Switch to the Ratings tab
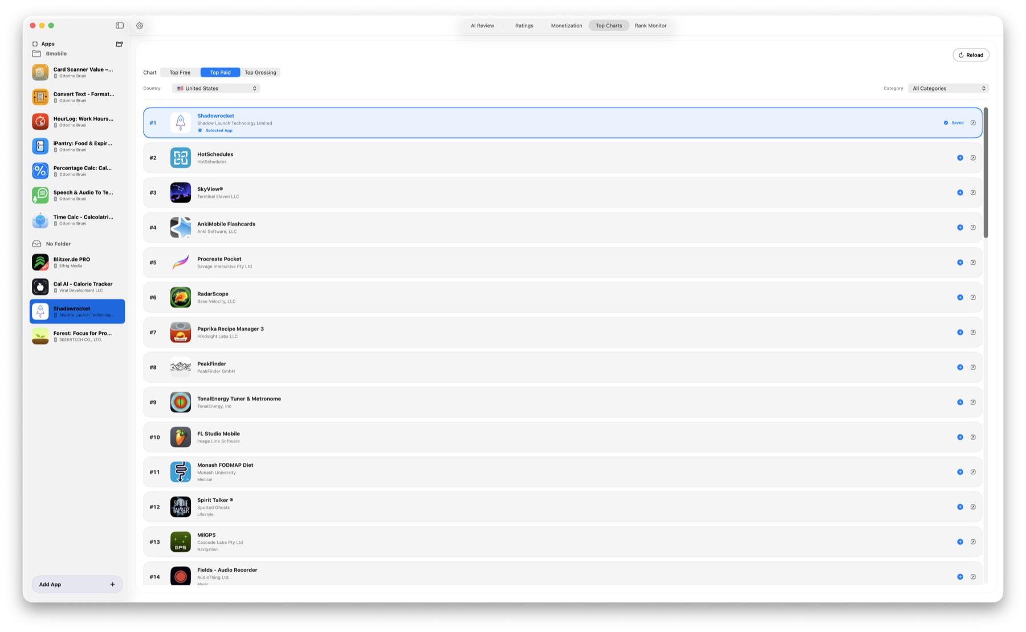Viewport: 1026px width, 632px height. click(524, 26)
